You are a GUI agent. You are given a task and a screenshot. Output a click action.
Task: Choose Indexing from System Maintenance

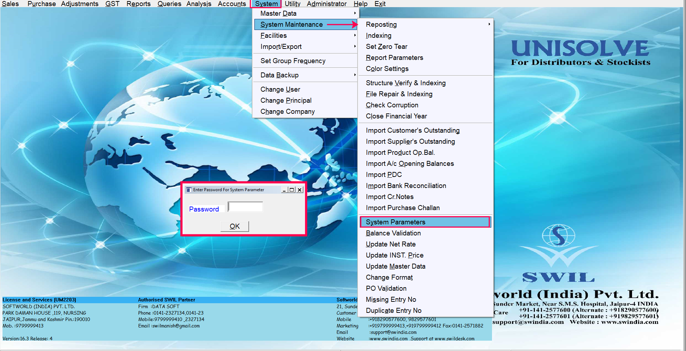pos(426,35)
